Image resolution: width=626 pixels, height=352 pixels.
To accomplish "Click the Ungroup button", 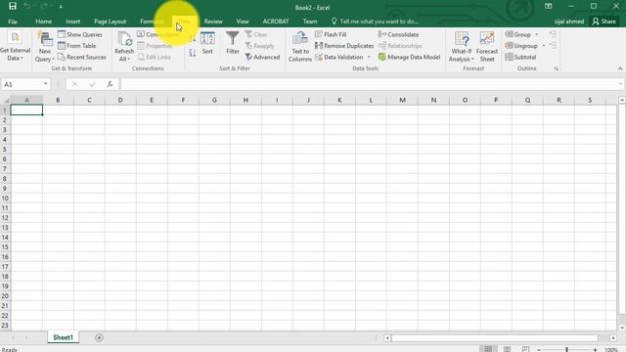I will pos(521,46).
